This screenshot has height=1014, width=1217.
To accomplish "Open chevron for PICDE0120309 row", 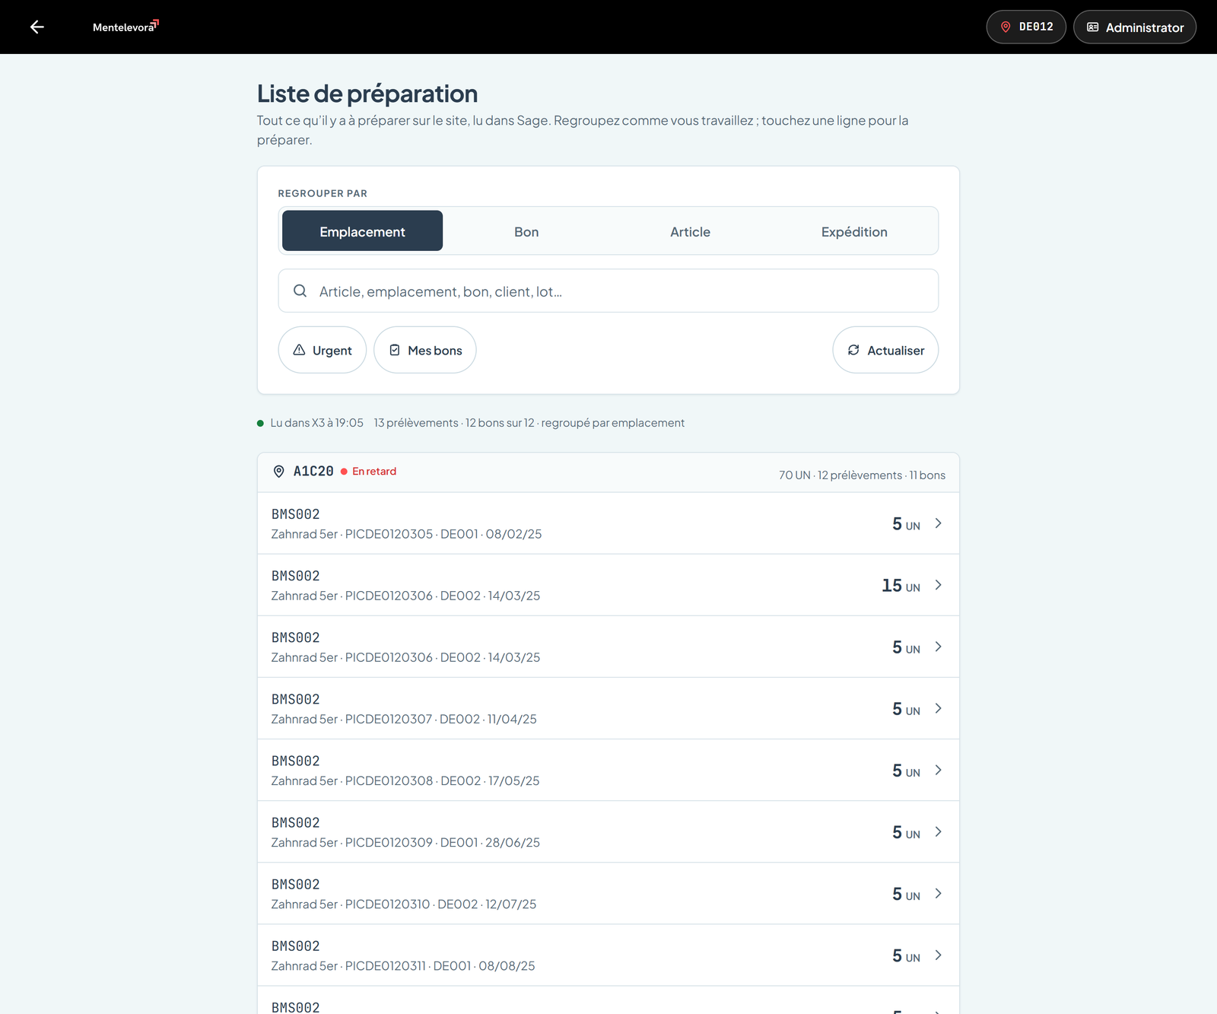I will click(x=939, y=831).
